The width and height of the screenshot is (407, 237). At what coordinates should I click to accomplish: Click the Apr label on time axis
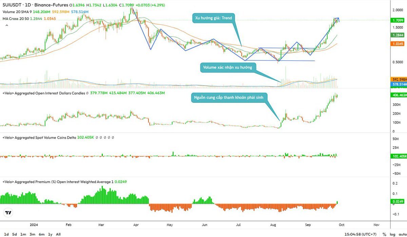click(x=136, y=224)
